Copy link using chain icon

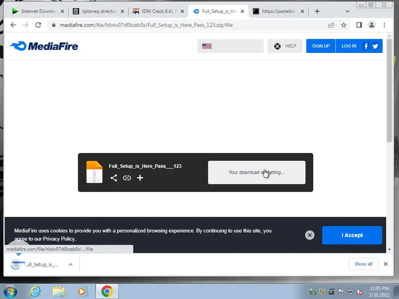click(x=127, y=178)
